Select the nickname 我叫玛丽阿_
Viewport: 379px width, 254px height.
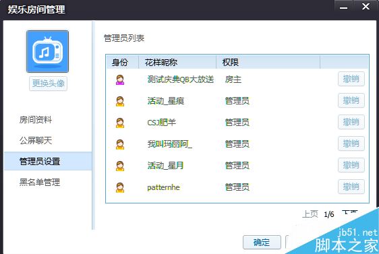pyautogui.click(x=170, y=144)
